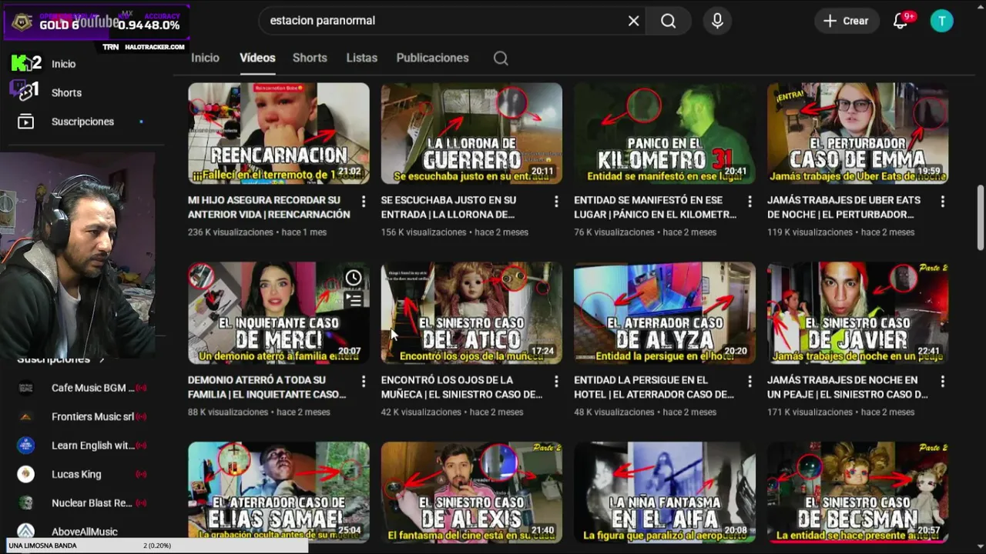
Task: Open options menu for La Llorona de Guerrero video
Action: pyautogui.click(x=556, y=202)
